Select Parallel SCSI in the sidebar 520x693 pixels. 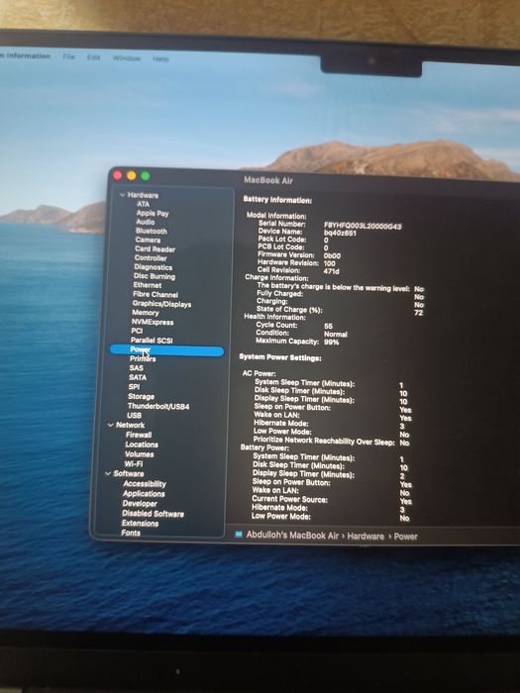[152, 340]
